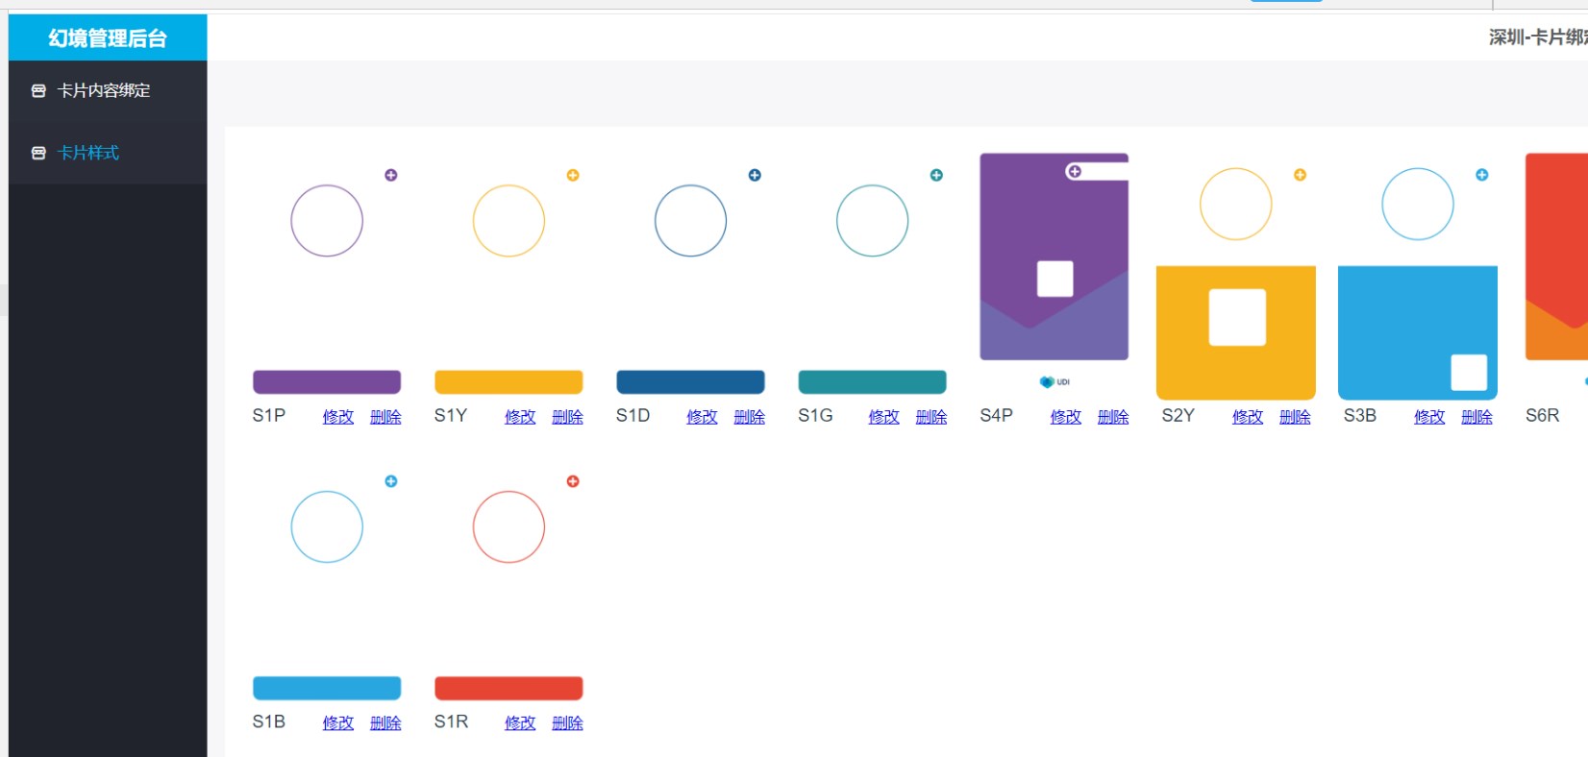The image size is (1588, 757).
Task: Click the blue circle on S3B card
Action: pyautogui.click(x=1418, y=204)
